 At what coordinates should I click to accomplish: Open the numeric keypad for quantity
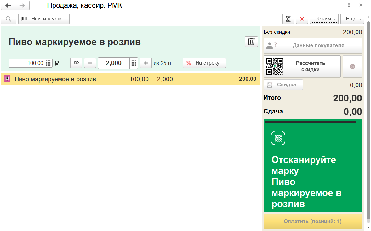click(x=134, y=63)
